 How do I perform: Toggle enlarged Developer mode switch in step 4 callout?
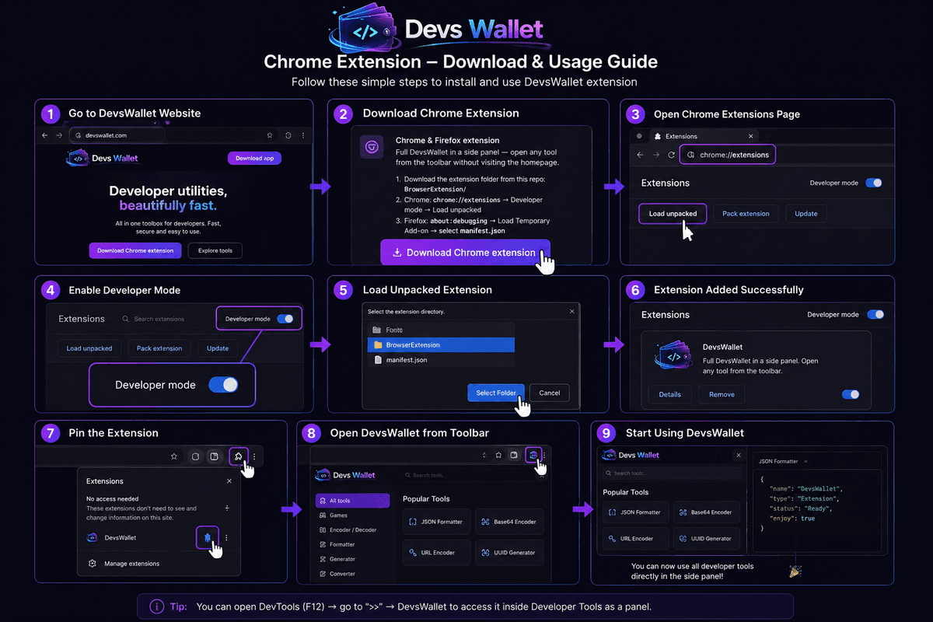coord(223,385)
